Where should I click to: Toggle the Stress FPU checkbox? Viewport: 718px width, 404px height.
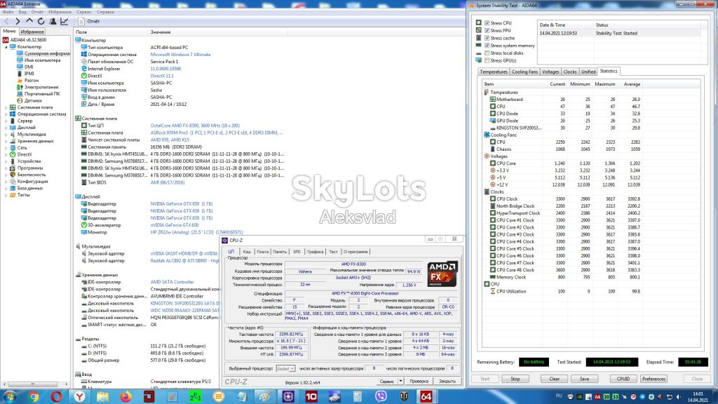click(487, 31)
